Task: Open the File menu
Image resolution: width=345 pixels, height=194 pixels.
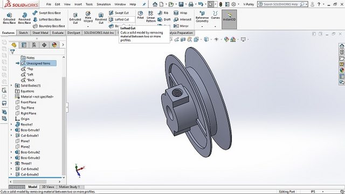Action: tap(49, 4)
